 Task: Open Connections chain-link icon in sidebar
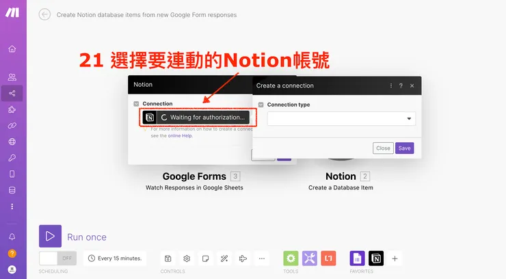tap(12, 125)
